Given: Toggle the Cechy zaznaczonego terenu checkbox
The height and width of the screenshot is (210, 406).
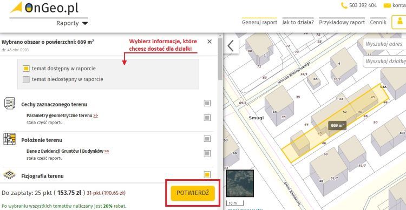Looking at the screenshot, I should (x=207, y=103).
